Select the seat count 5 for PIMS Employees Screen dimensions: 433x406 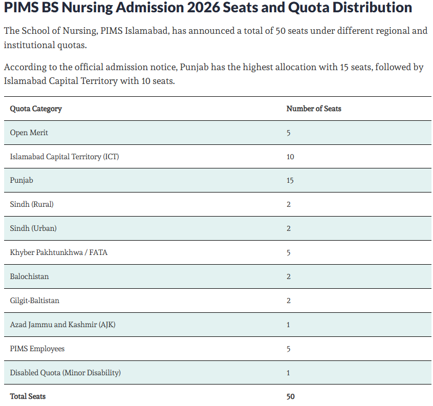(288, 349)
